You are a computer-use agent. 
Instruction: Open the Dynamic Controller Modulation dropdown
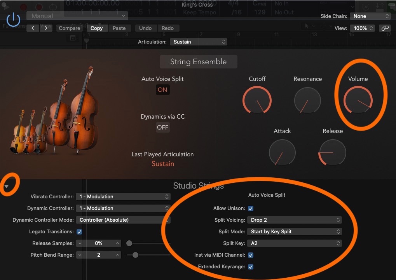(x=123, y=208)
